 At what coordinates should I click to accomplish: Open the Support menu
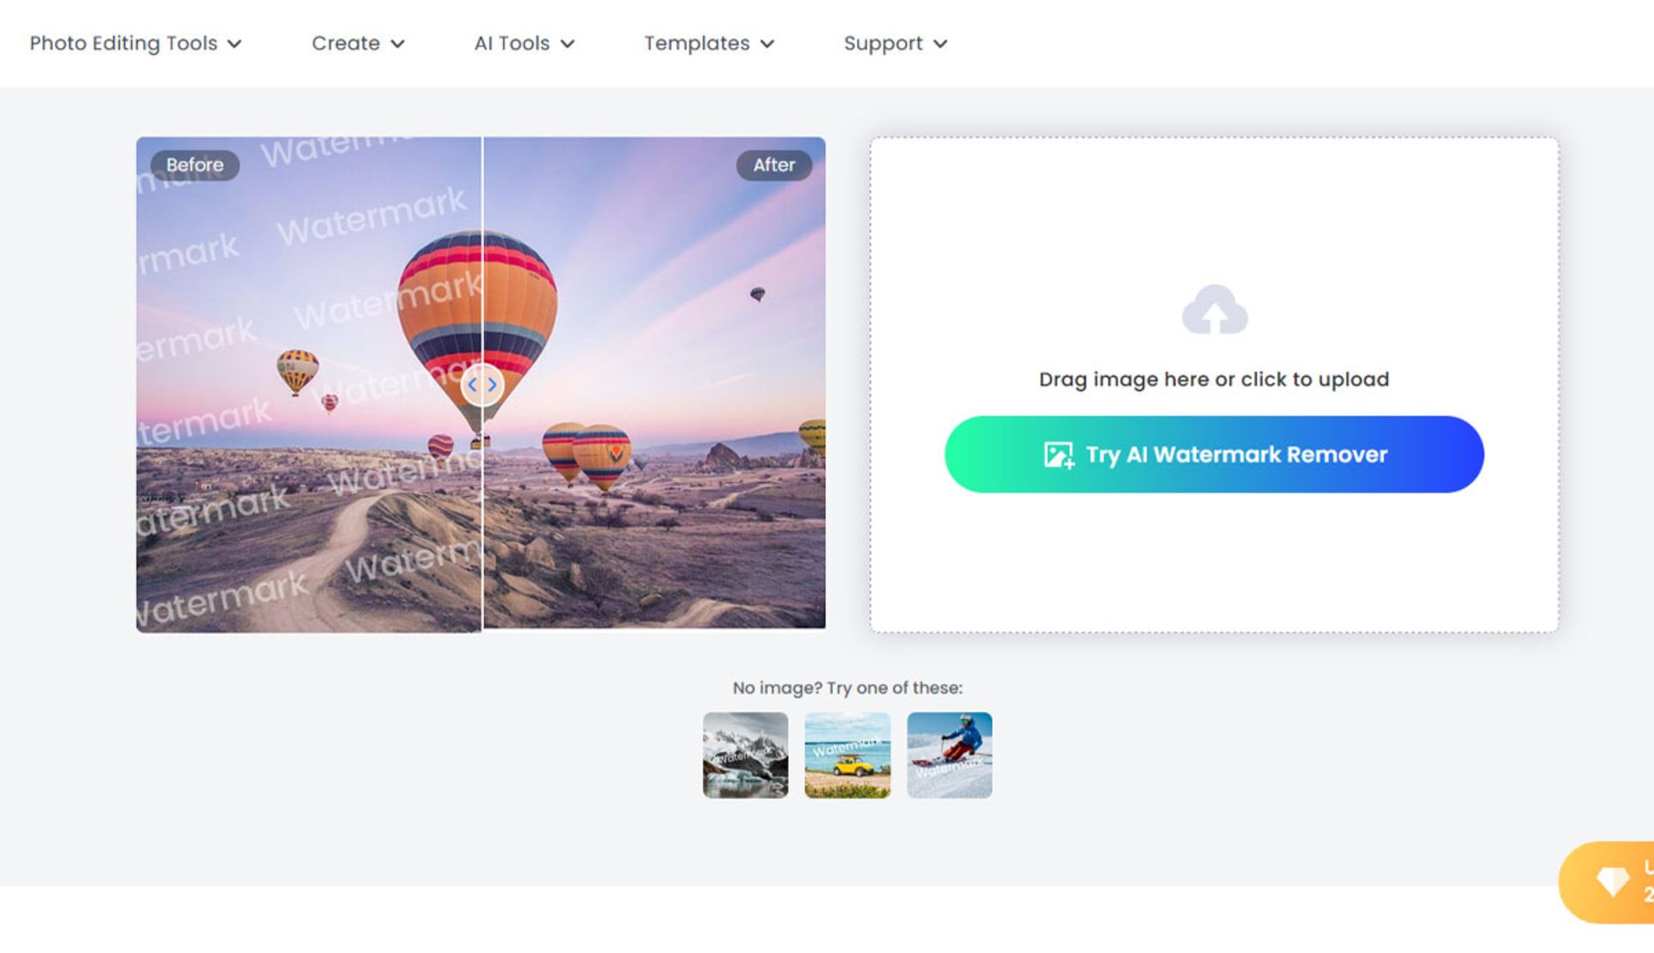tap(882, 43)
